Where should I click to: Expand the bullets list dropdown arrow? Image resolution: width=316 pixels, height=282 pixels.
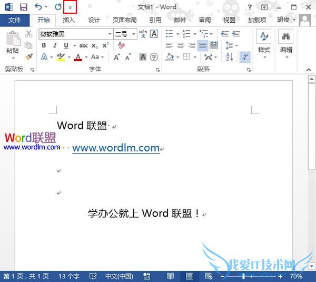coord(178,34)
